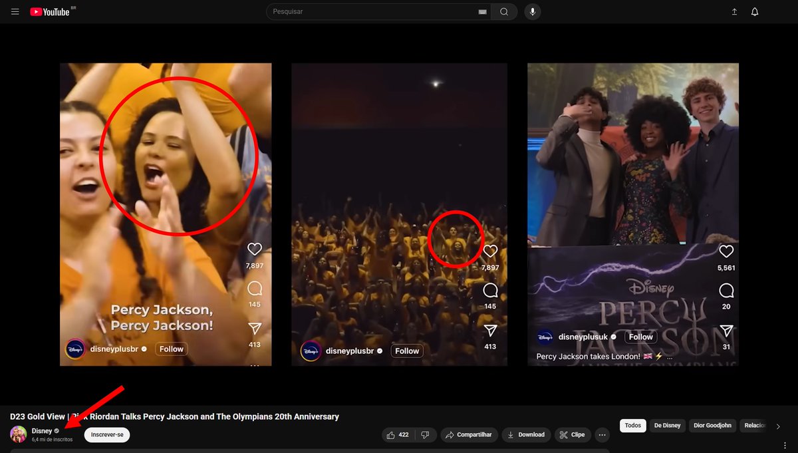Open the vertical three-dot menu below chips
The height and width of the screenshot is (453, 798).
click(785, 446)
